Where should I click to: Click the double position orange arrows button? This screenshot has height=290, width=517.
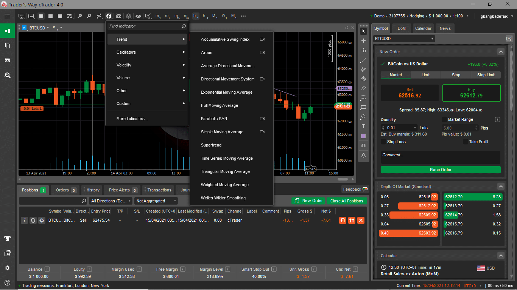(352, 220)
